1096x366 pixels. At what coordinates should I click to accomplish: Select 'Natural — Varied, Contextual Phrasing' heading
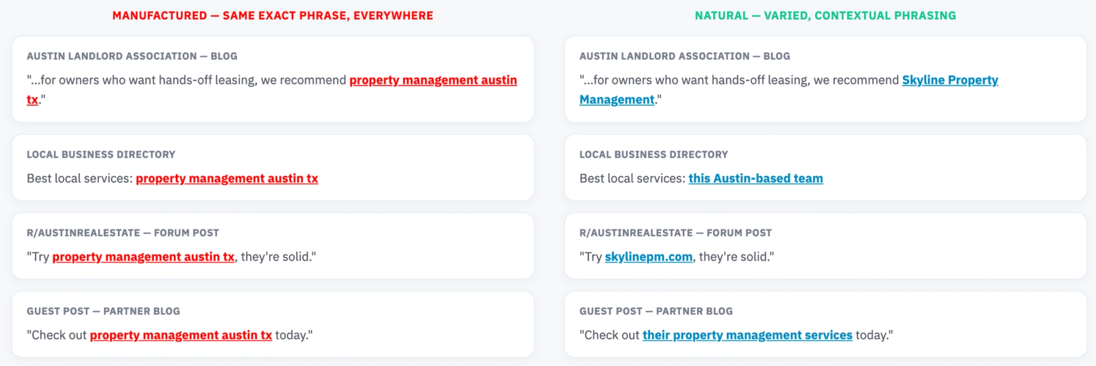tap(825, 16)
